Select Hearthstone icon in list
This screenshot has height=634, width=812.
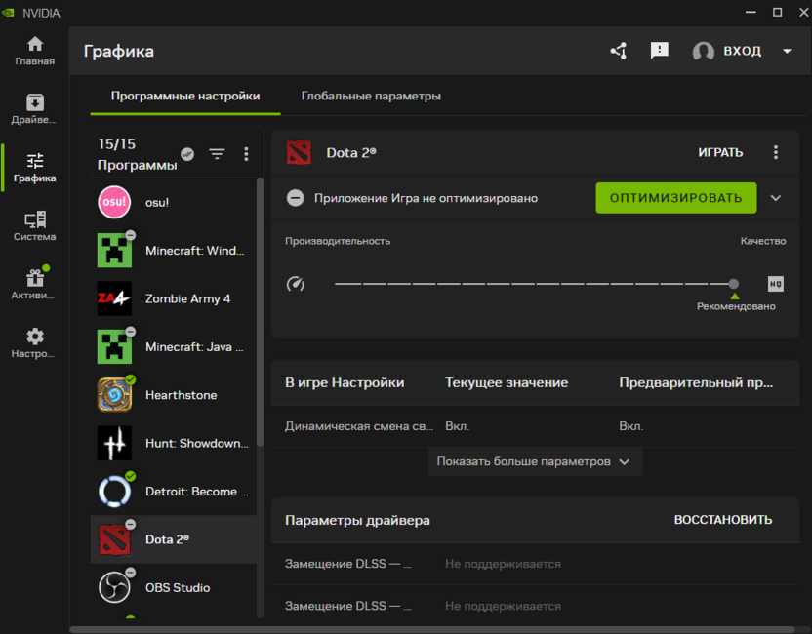point(114,394)
